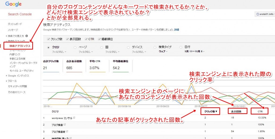Viewport: 275px width, 139px height.
Task: Click the 合計クリック数 summary showing 21
Action: coord(51,66)
